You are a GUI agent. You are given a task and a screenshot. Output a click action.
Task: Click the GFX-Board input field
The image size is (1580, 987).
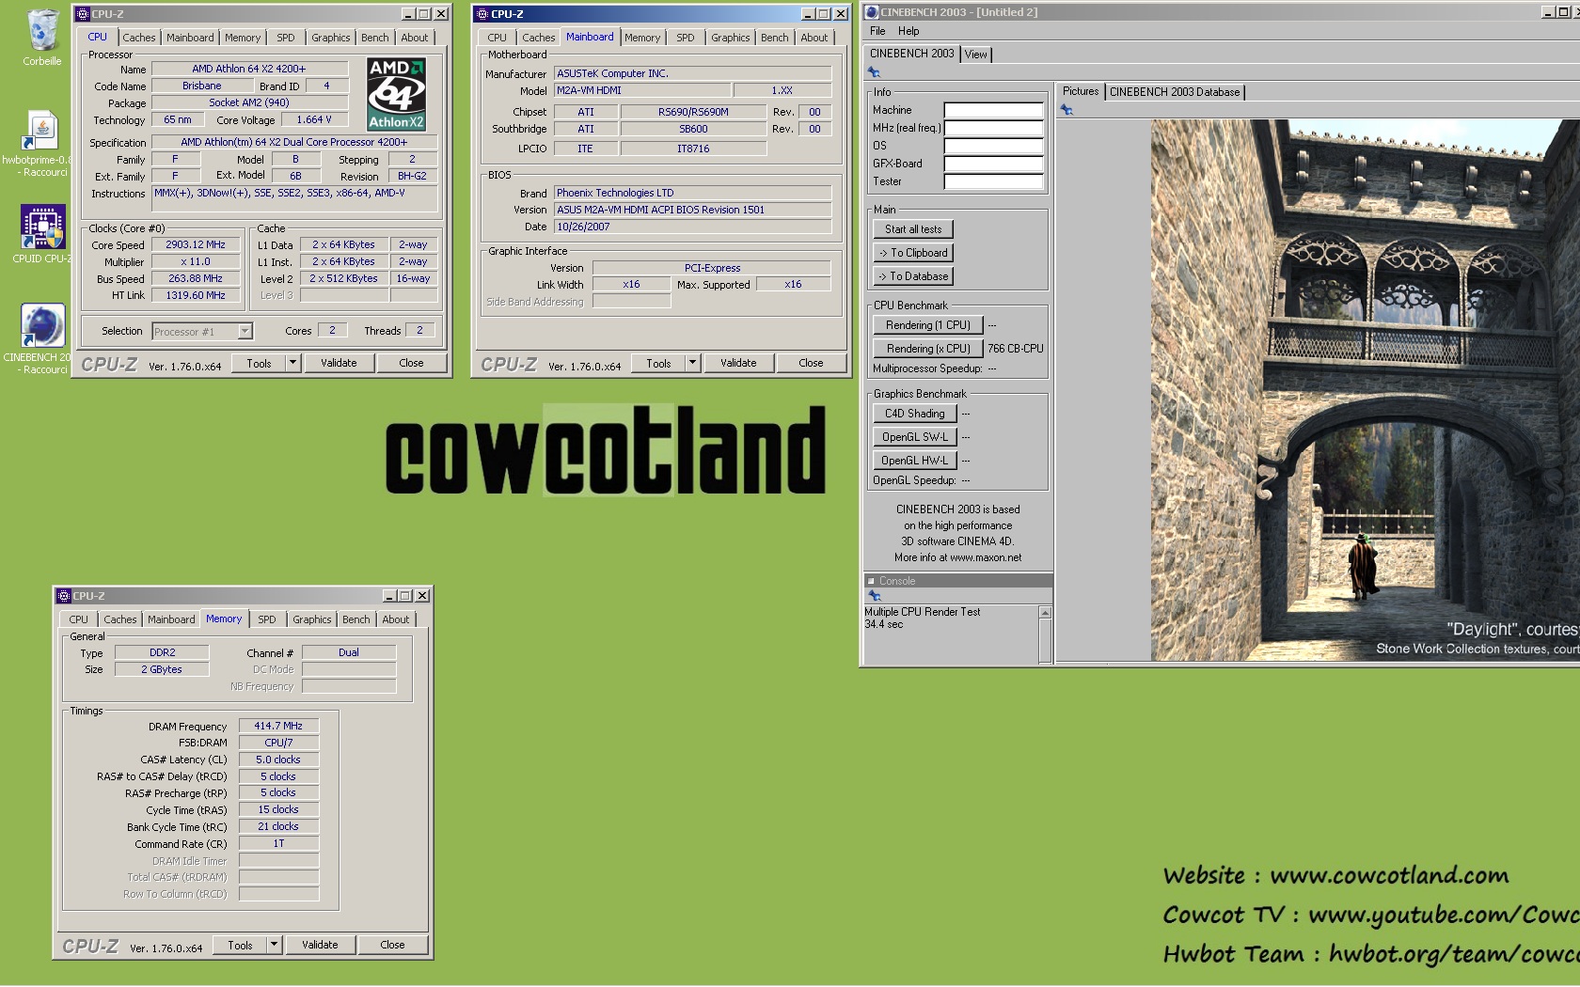994,164
